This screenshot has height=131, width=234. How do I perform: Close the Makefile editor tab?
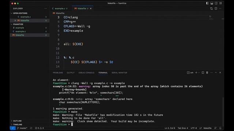click(x=91, y=8)
